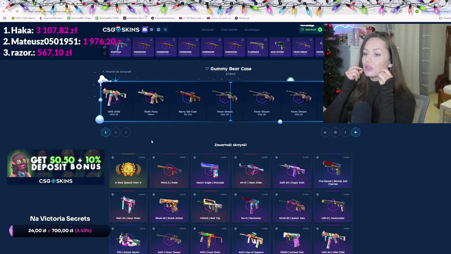Open the AUG | Eye of Zapems card
The image size is (451, 254).
pyautogui.click(x=251, y=240)
